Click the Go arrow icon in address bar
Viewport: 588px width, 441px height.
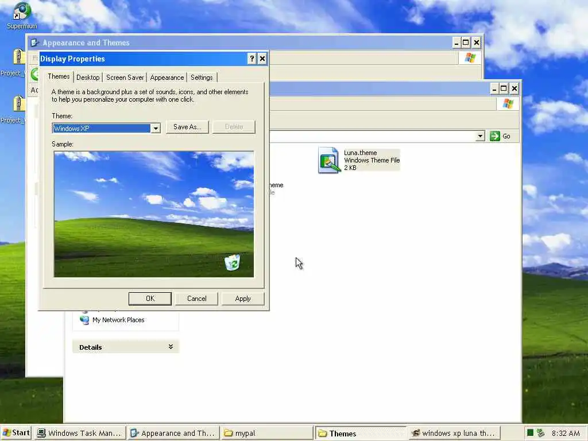tap(494, 136)
